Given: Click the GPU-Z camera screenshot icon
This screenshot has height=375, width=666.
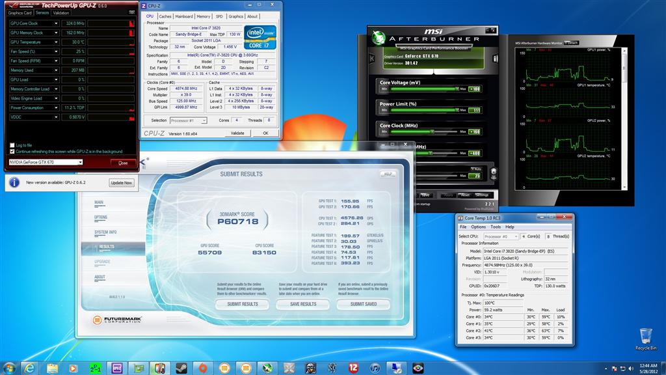Looking at the screenshot, I should [132, 12].
